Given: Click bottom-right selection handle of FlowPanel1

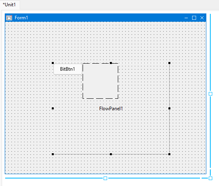Looking at the screenshot, I should [x=169, y=154].
